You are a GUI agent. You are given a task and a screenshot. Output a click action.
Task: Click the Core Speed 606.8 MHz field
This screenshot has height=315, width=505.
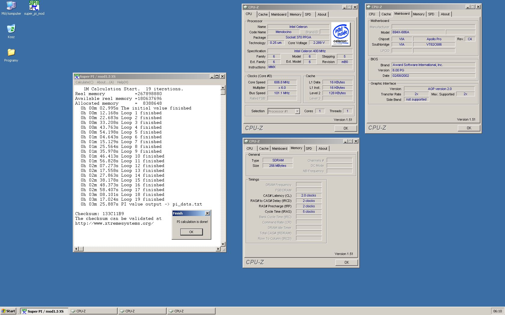(x=282, y=82)
